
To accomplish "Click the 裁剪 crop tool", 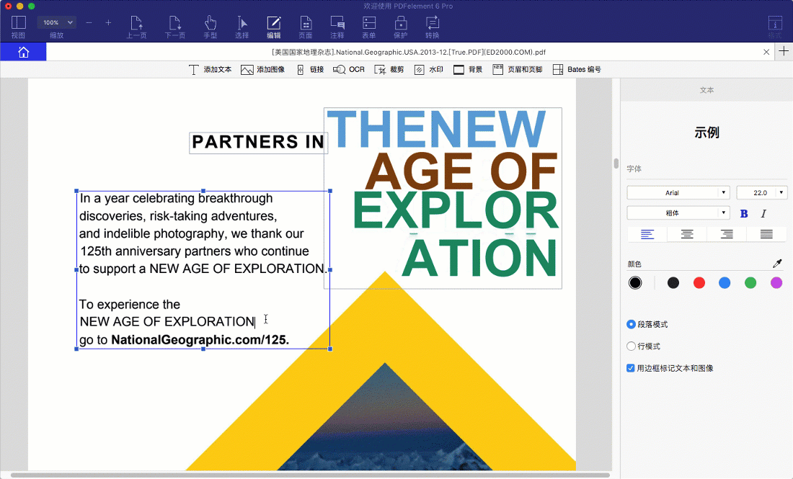I will tap(389, 70).
